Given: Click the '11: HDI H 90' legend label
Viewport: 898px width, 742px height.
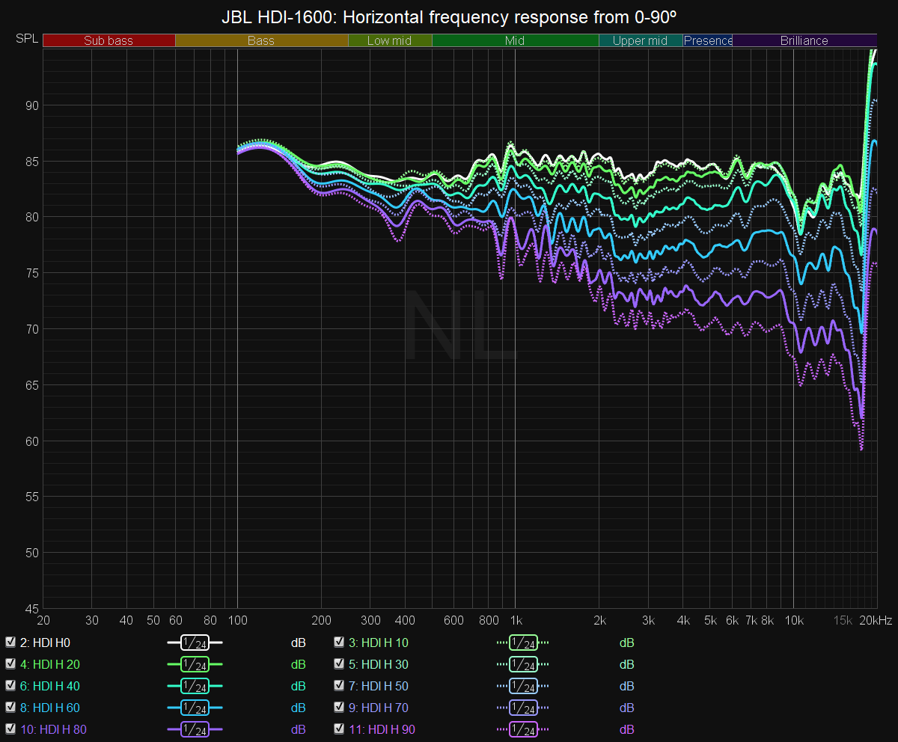Looking at the screenshot, I should 382,729.
